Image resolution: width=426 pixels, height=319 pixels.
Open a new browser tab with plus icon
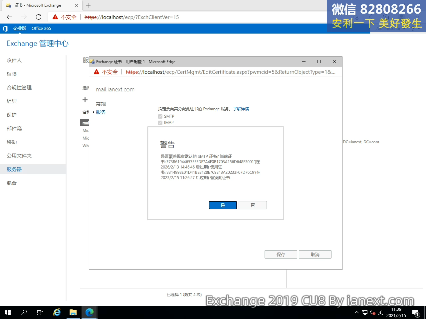pos(88,5)
